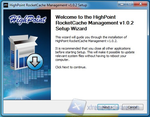Click the empty white area below the text
This screenshot has height=117, width=150.
[99, 84]
